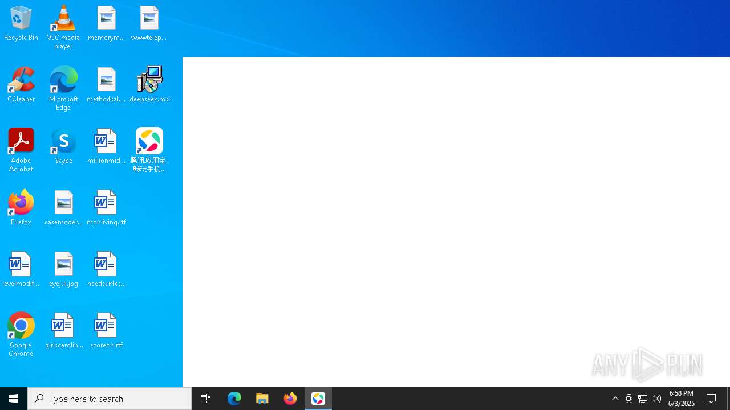Select millionmid... Word document
The height and width of the screenshot is (410, 730).
pos(106,146)
